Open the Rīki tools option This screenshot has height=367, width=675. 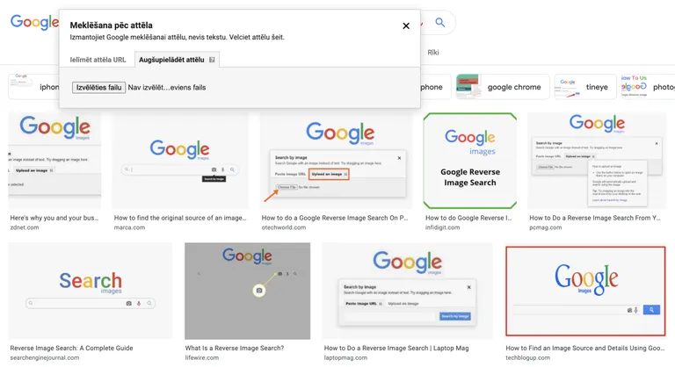(433, 53)
